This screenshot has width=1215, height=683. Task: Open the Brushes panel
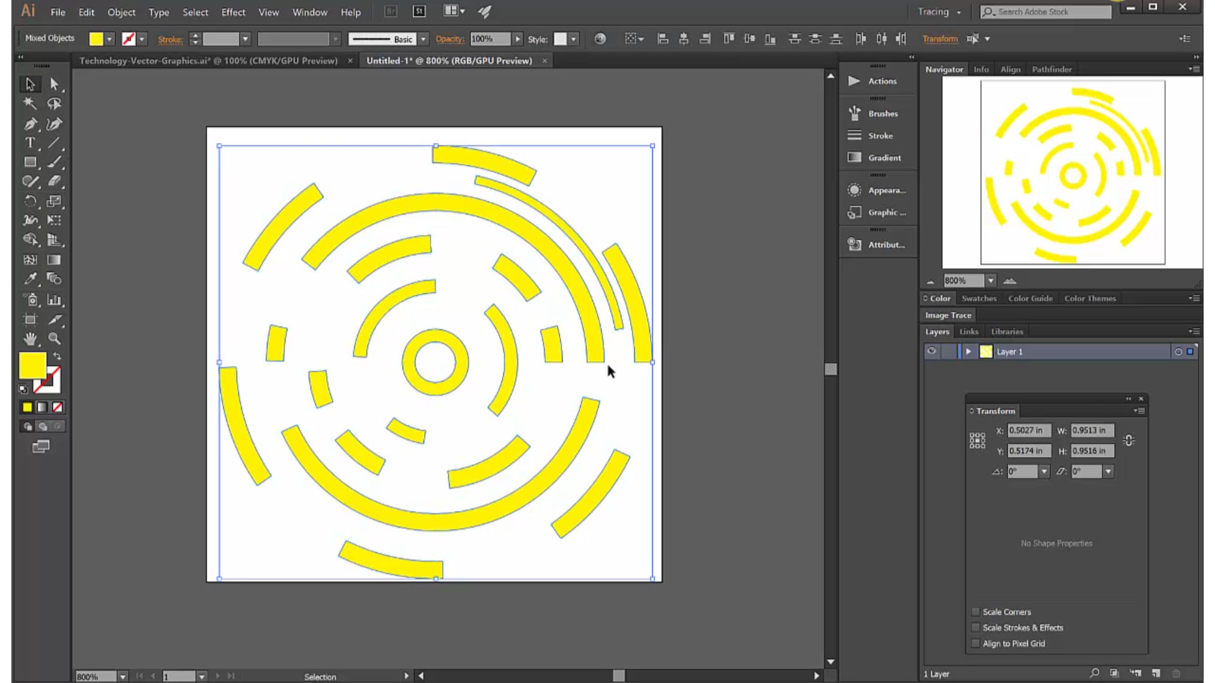pyautogui.click(x=882, y=113)
